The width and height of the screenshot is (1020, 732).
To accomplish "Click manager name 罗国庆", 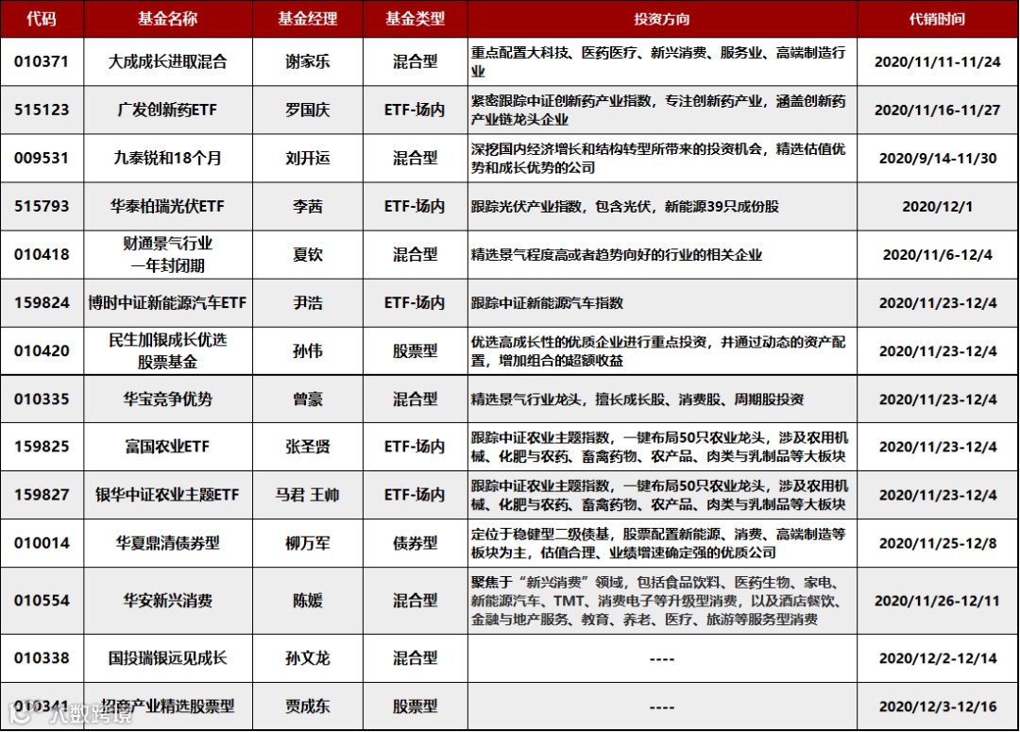I will [x=308, y=110].
